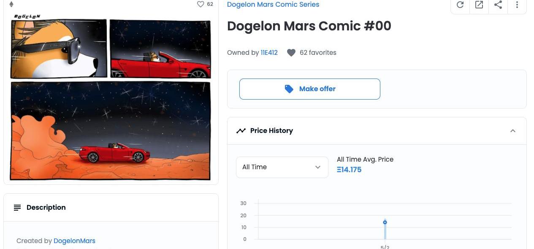Open the Dogelon Mars Comic Series link
The image size is (534, 249).
[273, 5]
